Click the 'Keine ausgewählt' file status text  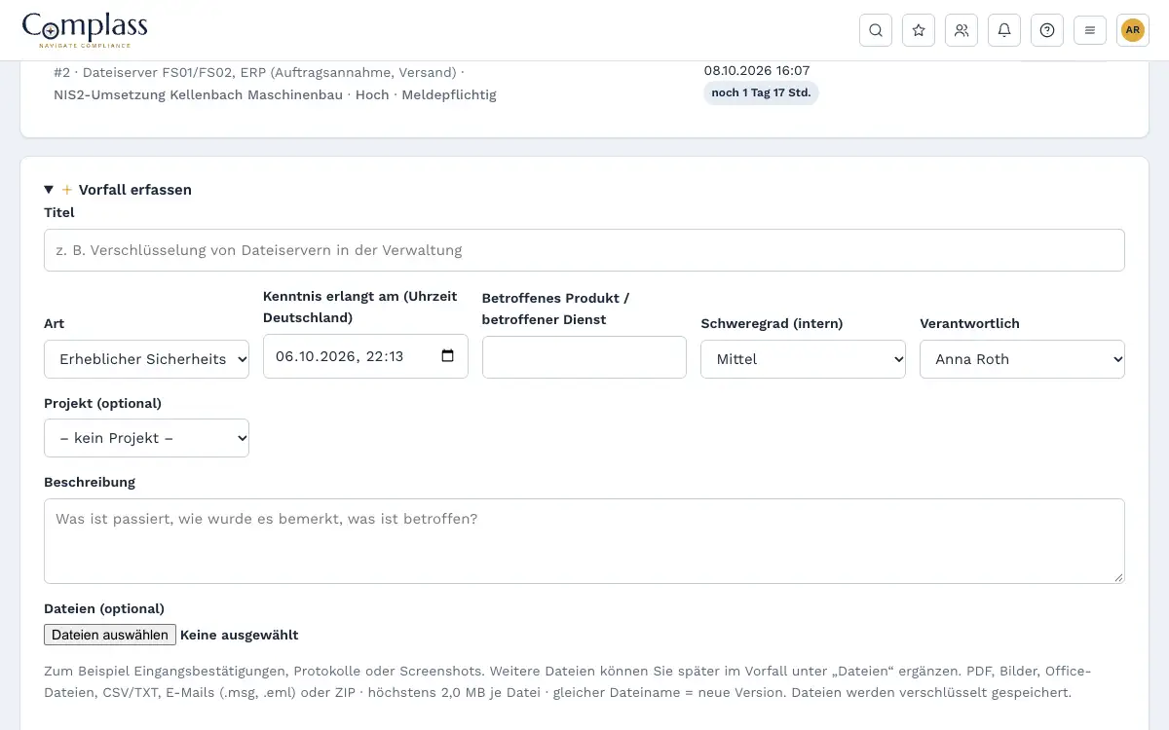(240, 635)
